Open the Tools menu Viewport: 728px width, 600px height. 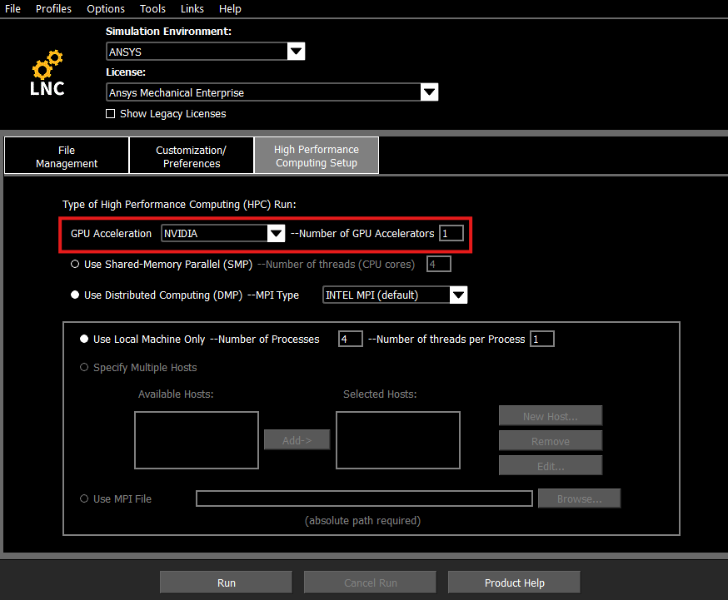click(152, 9)
